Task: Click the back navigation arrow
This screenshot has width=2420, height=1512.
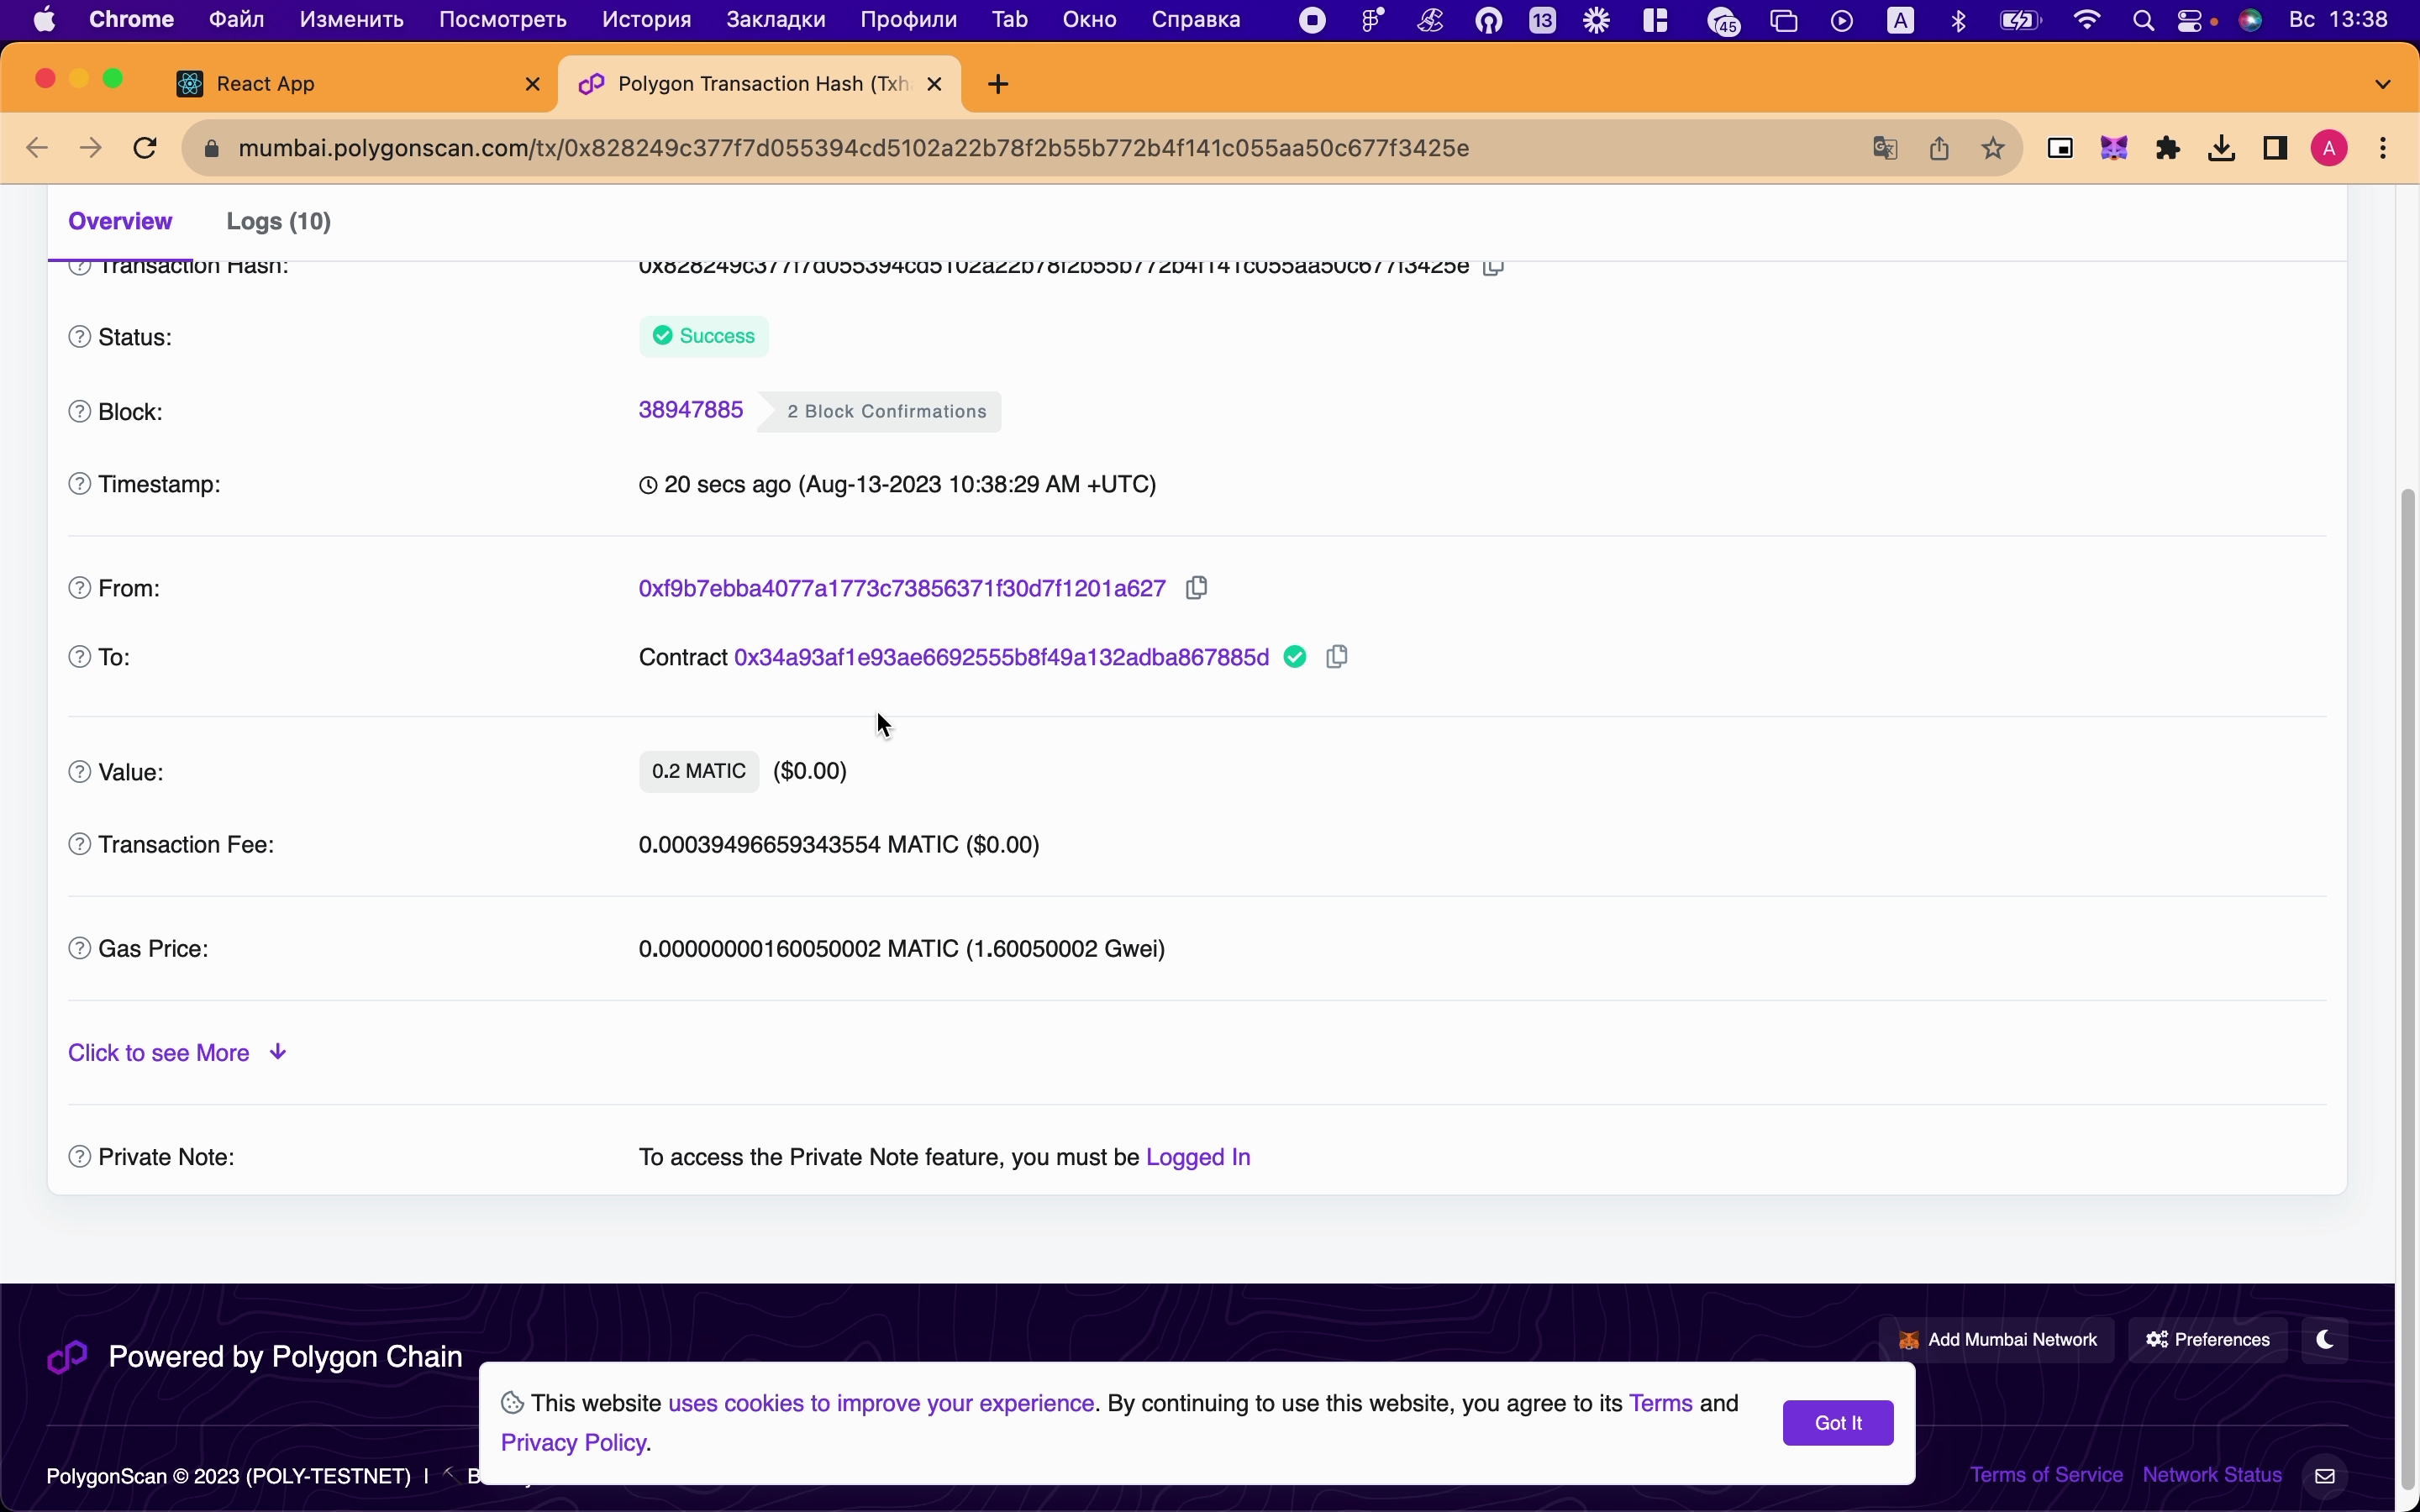Action: point(37,148)
